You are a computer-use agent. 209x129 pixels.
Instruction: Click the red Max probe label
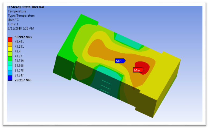(138, 70)
